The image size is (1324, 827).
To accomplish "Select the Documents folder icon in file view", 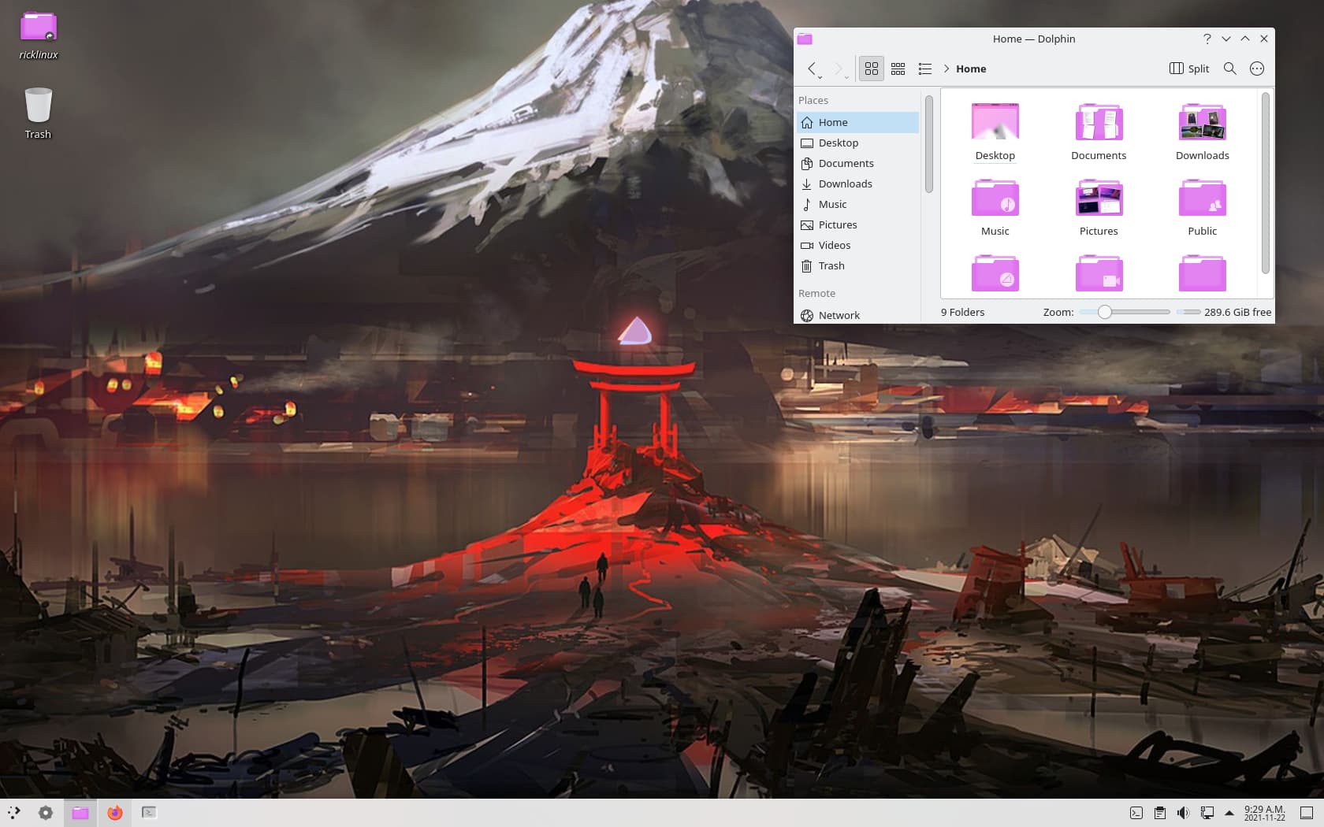I will (1099, 122).
